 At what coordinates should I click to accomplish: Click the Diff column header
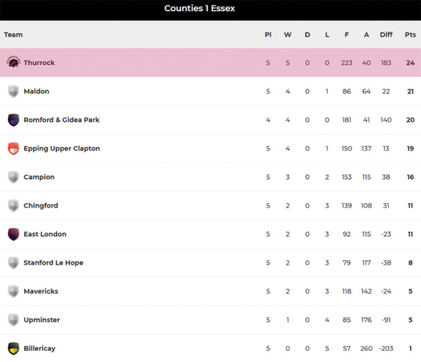386,35
